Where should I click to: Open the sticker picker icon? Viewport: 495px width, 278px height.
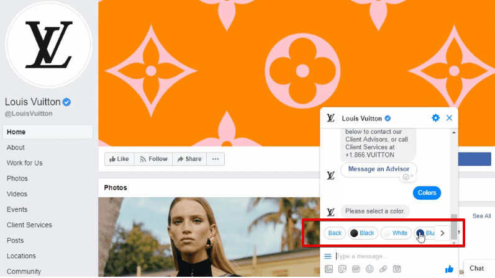tap(342, 269)
